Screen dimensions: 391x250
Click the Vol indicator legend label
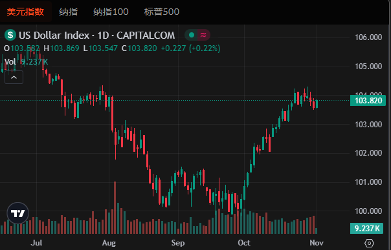click(x=10, y=61)
